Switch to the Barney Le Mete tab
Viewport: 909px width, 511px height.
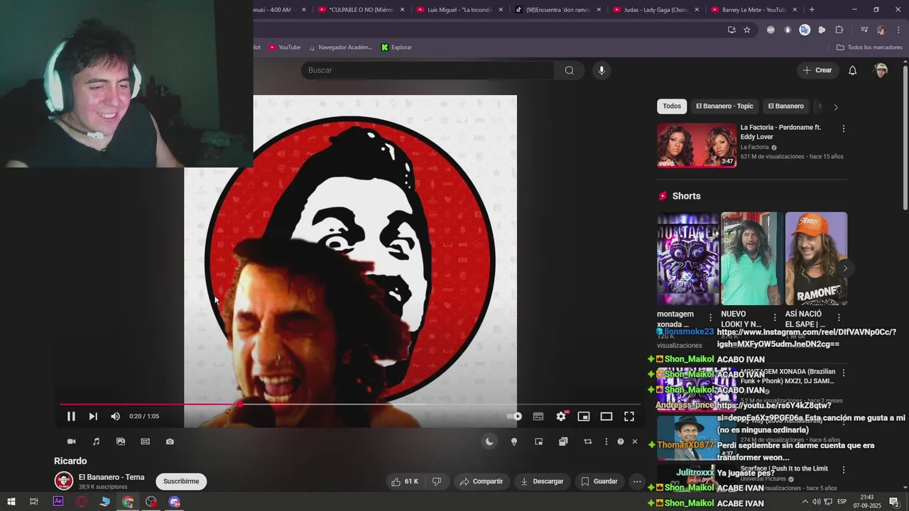pos(753,10)
